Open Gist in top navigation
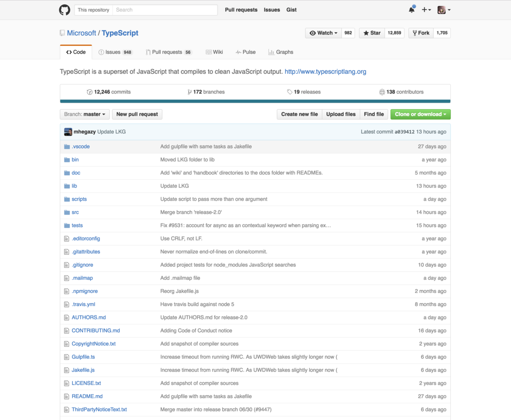This screenshot has height=420, width=511. coord(291,10)
